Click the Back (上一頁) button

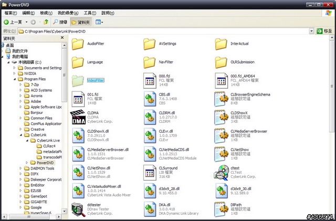pos(13,22)
